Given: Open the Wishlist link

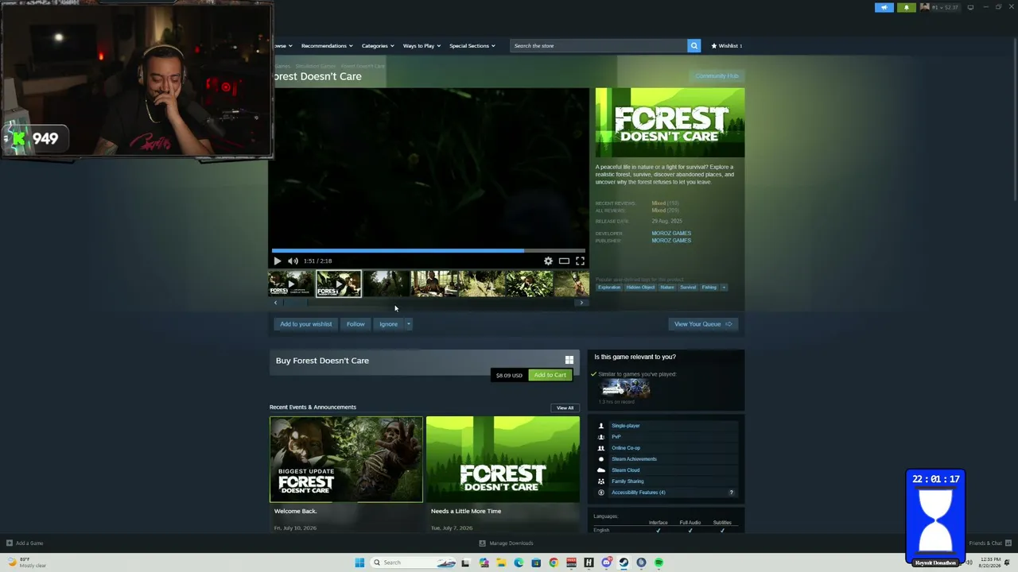Looking at the screenshot, I should pyautogui.click(x=727, y=46).
